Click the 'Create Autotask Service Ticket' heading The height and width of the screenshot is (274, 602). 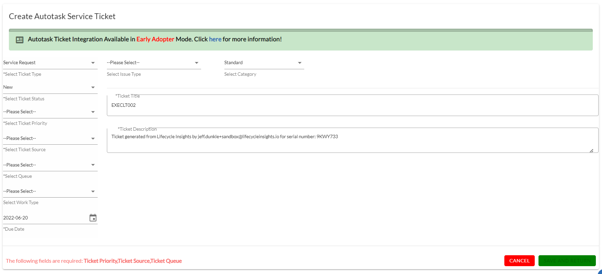[x=62, y=16]
